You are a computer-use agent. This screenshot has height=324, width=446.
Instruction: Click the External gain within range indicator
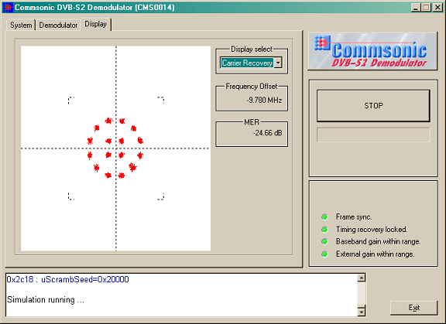coord(324,254)
